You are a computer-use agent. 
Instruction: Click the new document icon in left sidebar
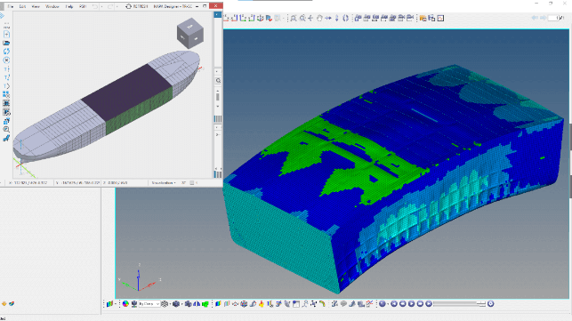[x=6, y=35]
